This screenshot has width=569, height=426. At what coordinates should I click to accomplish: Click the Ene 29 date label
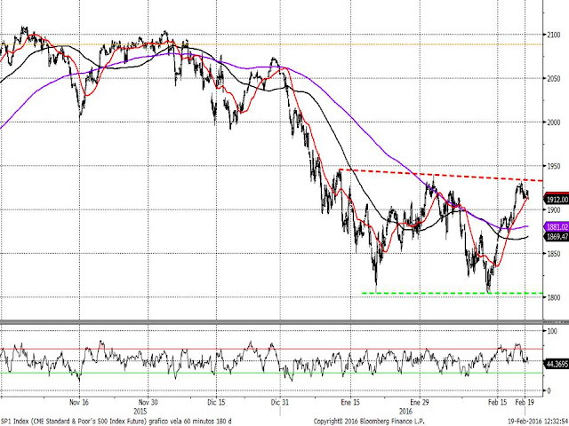click(x=420, y=402)
